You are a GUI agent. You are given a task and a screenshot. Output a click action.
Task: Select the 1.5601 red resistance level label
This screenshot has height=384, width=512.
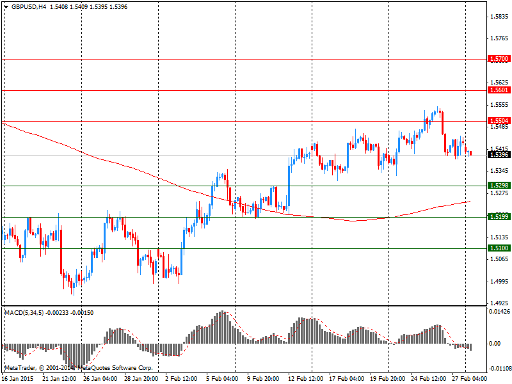pyautogui.click(x=499, y=90)
